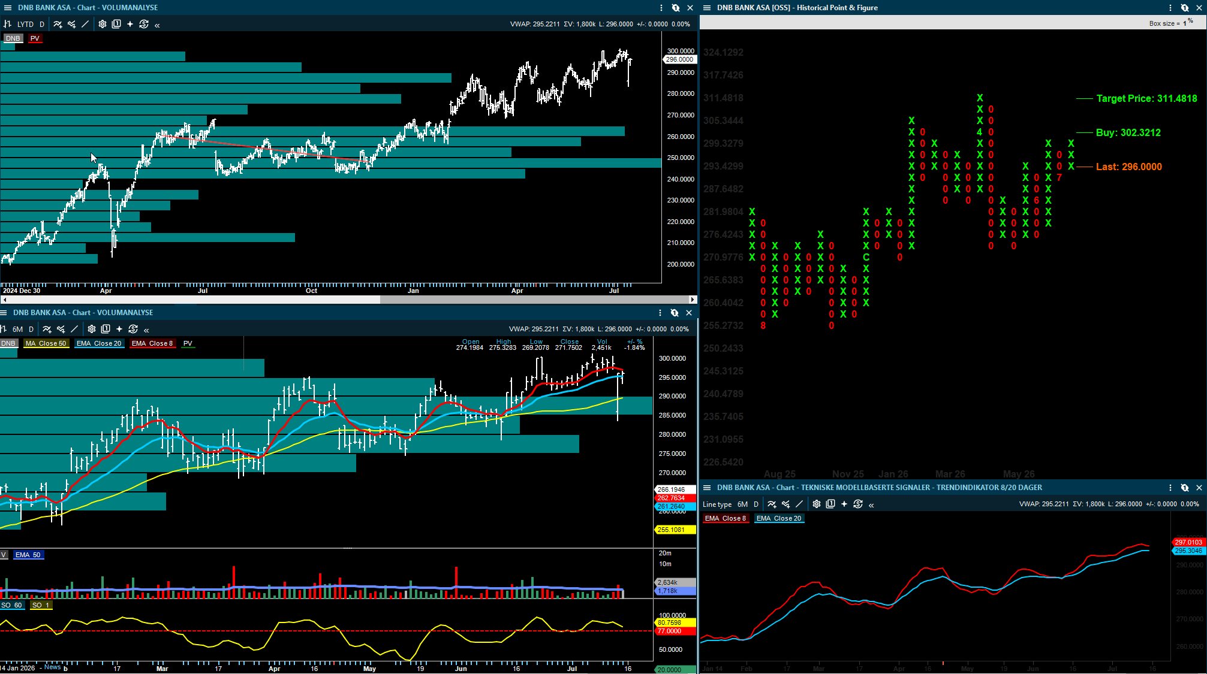Change chart type icon in top LYTD chart toolbar
The width and height of the screenshot is (1207, 674).
8,24
